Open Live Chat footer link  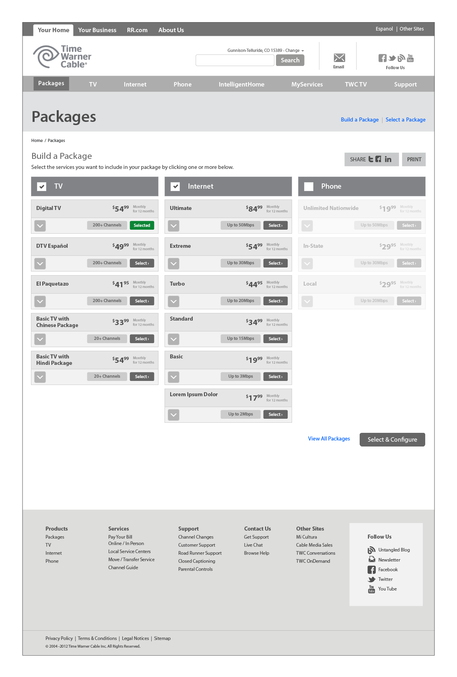[253, 545]
